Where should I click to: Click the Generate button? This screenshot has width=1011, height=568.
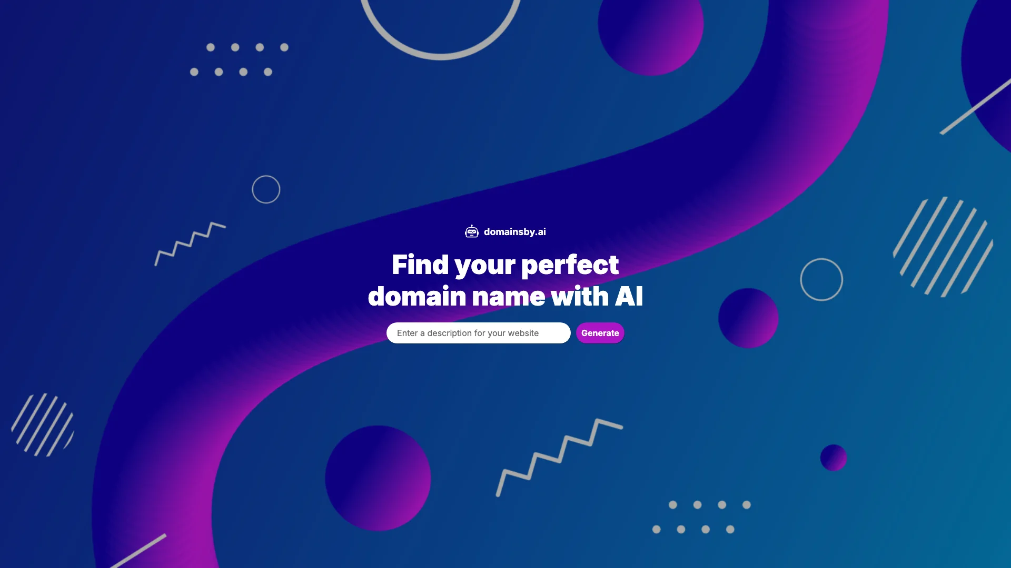[x=600, y=332]
